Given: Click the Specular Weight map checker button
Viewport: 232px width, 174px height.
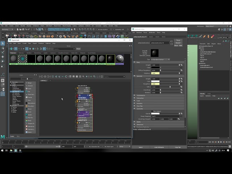Looking at the screenshot, I should coord(181,79).
